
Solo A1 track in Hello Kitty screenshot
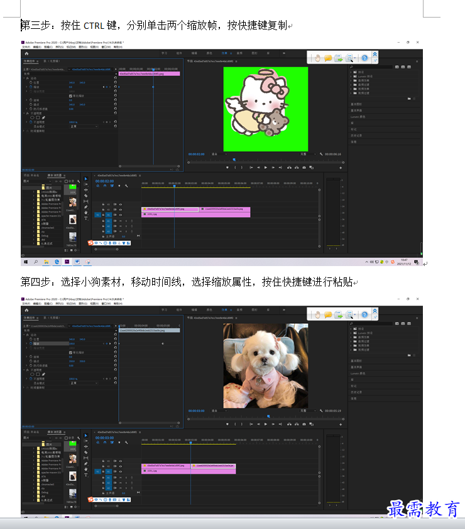[x=126, y=221]
